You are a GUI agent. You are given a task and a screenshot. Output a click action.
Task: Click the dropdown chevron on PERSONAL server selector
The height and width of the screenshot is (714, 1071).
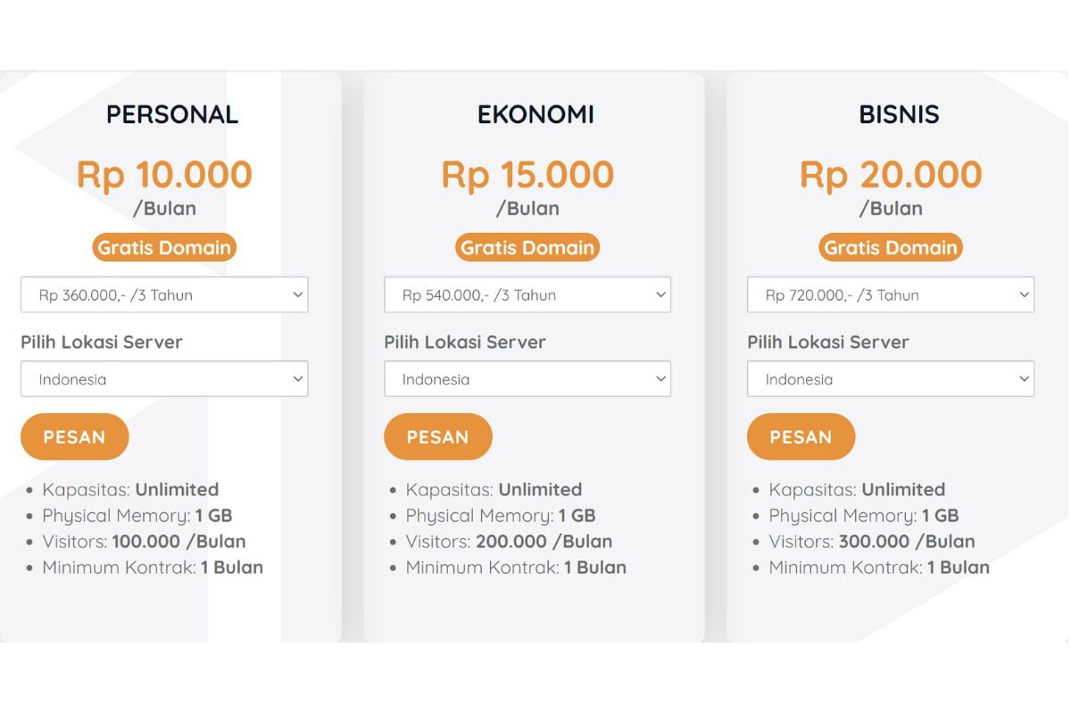[x=300, y=378]
